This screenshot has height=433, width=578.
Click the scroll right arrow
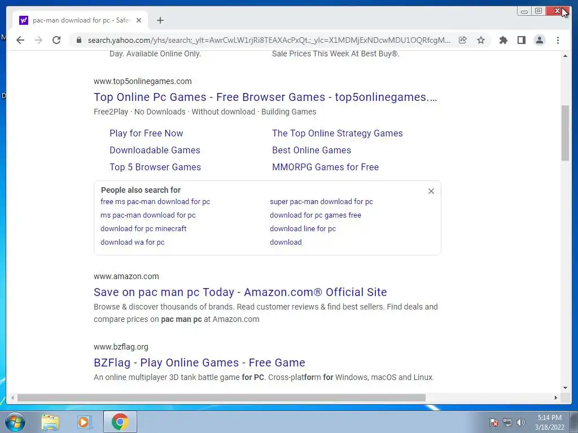tap(556, 397)
